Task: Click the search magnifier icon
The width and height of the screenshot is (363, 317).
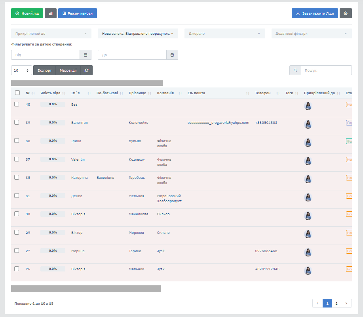Action: click(295, 70)
